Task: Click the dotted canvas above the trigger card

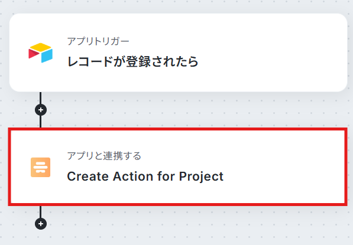Action: pos(176,6)
